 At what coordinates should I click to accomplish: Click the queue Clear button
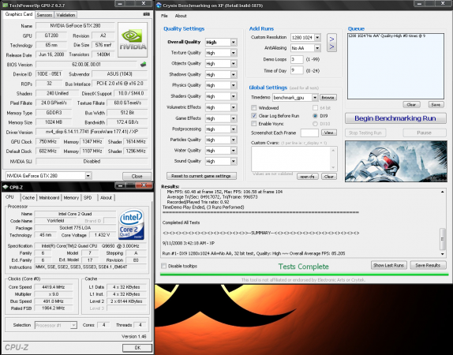click(x=411, y=105)
